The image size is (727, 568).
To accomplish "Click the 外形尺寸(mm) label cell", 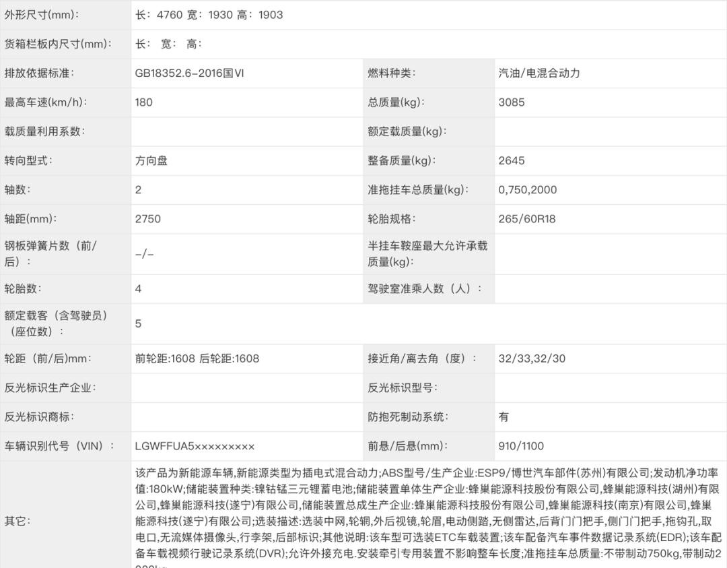I will tap(42, 15).
